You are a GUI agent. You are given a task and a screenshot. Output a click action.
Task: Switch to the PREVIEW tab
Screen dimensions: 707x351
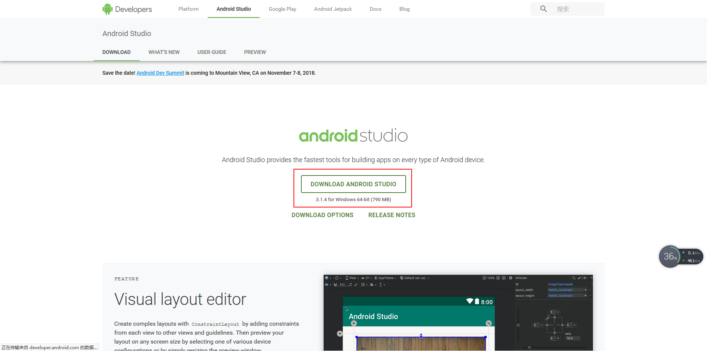(255, 52)
